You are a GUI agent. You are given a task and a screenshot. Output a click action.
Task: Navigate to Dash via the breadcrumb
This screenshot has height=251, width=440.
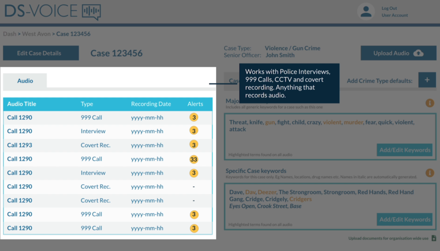click(9, 33)
